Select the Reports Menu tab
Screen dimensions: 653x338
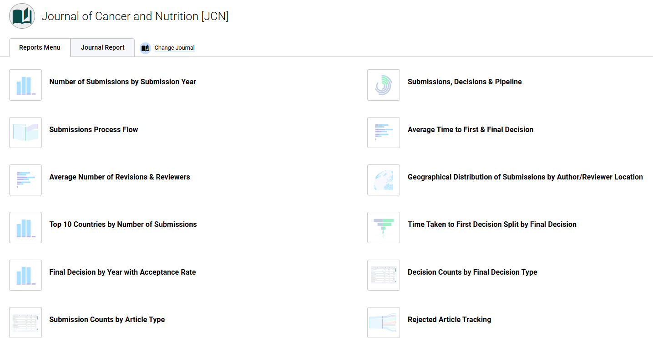tap(40, 47)
